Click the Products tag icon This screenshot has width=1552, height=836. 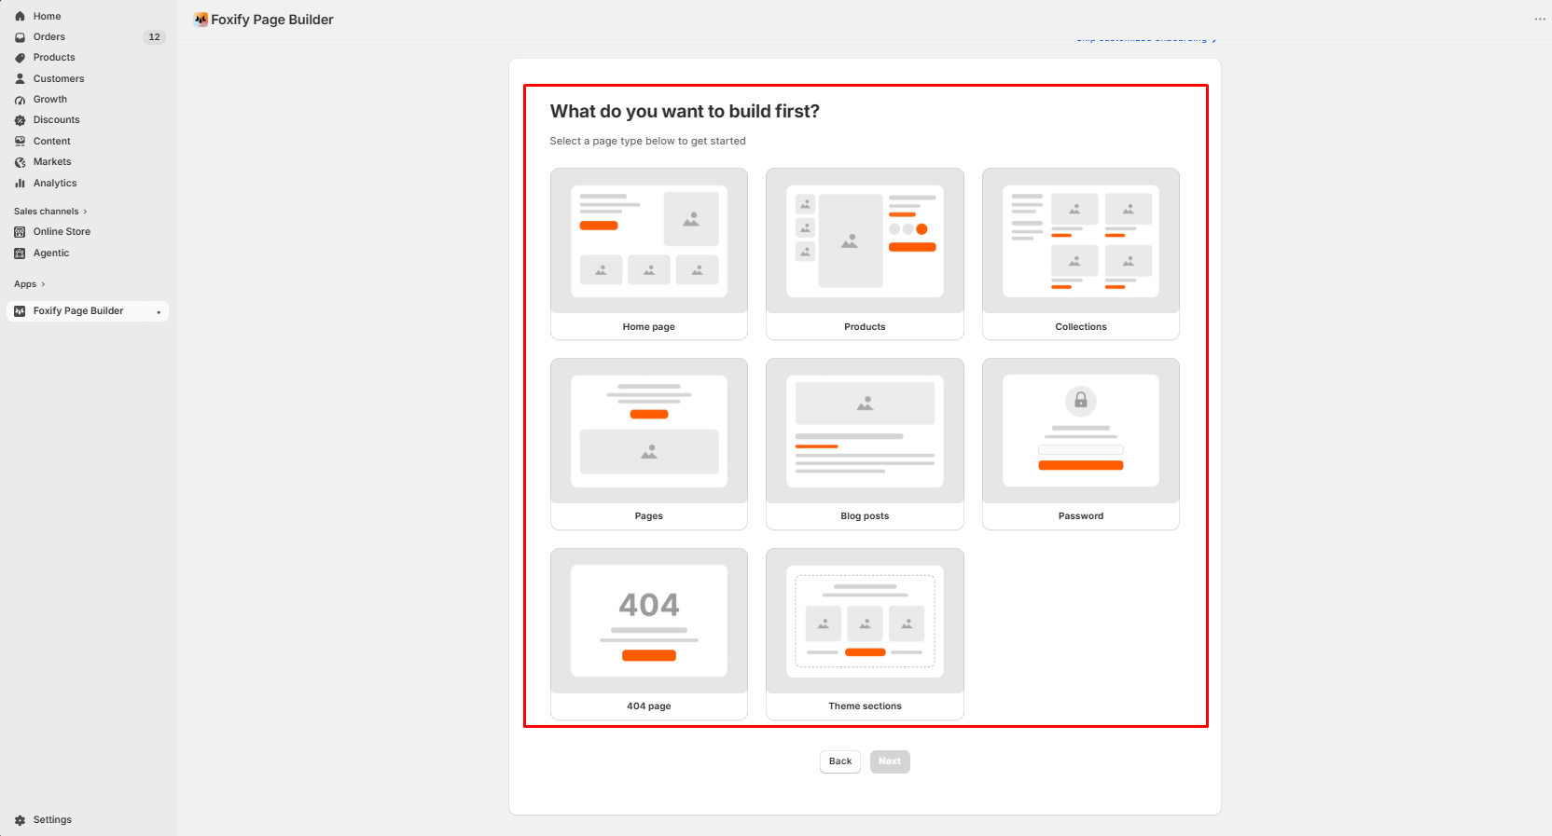tap(20, 58)
